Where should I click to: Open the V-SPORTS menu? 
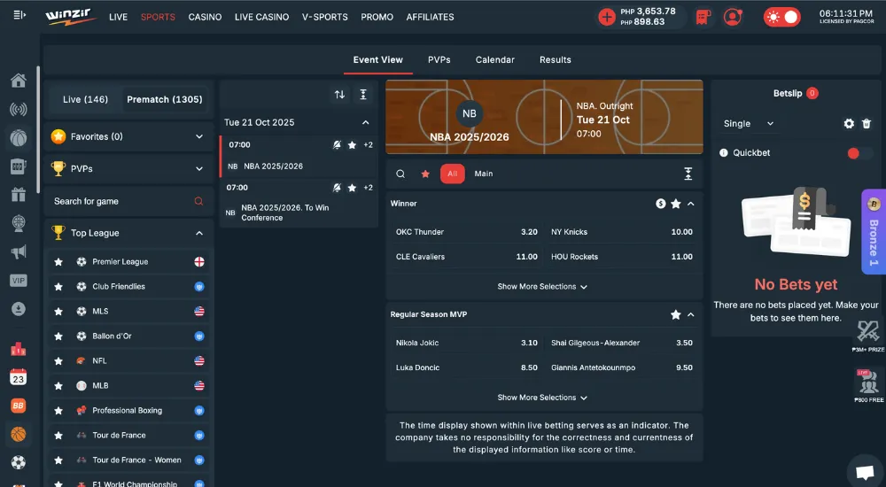[x=325, y=17]
